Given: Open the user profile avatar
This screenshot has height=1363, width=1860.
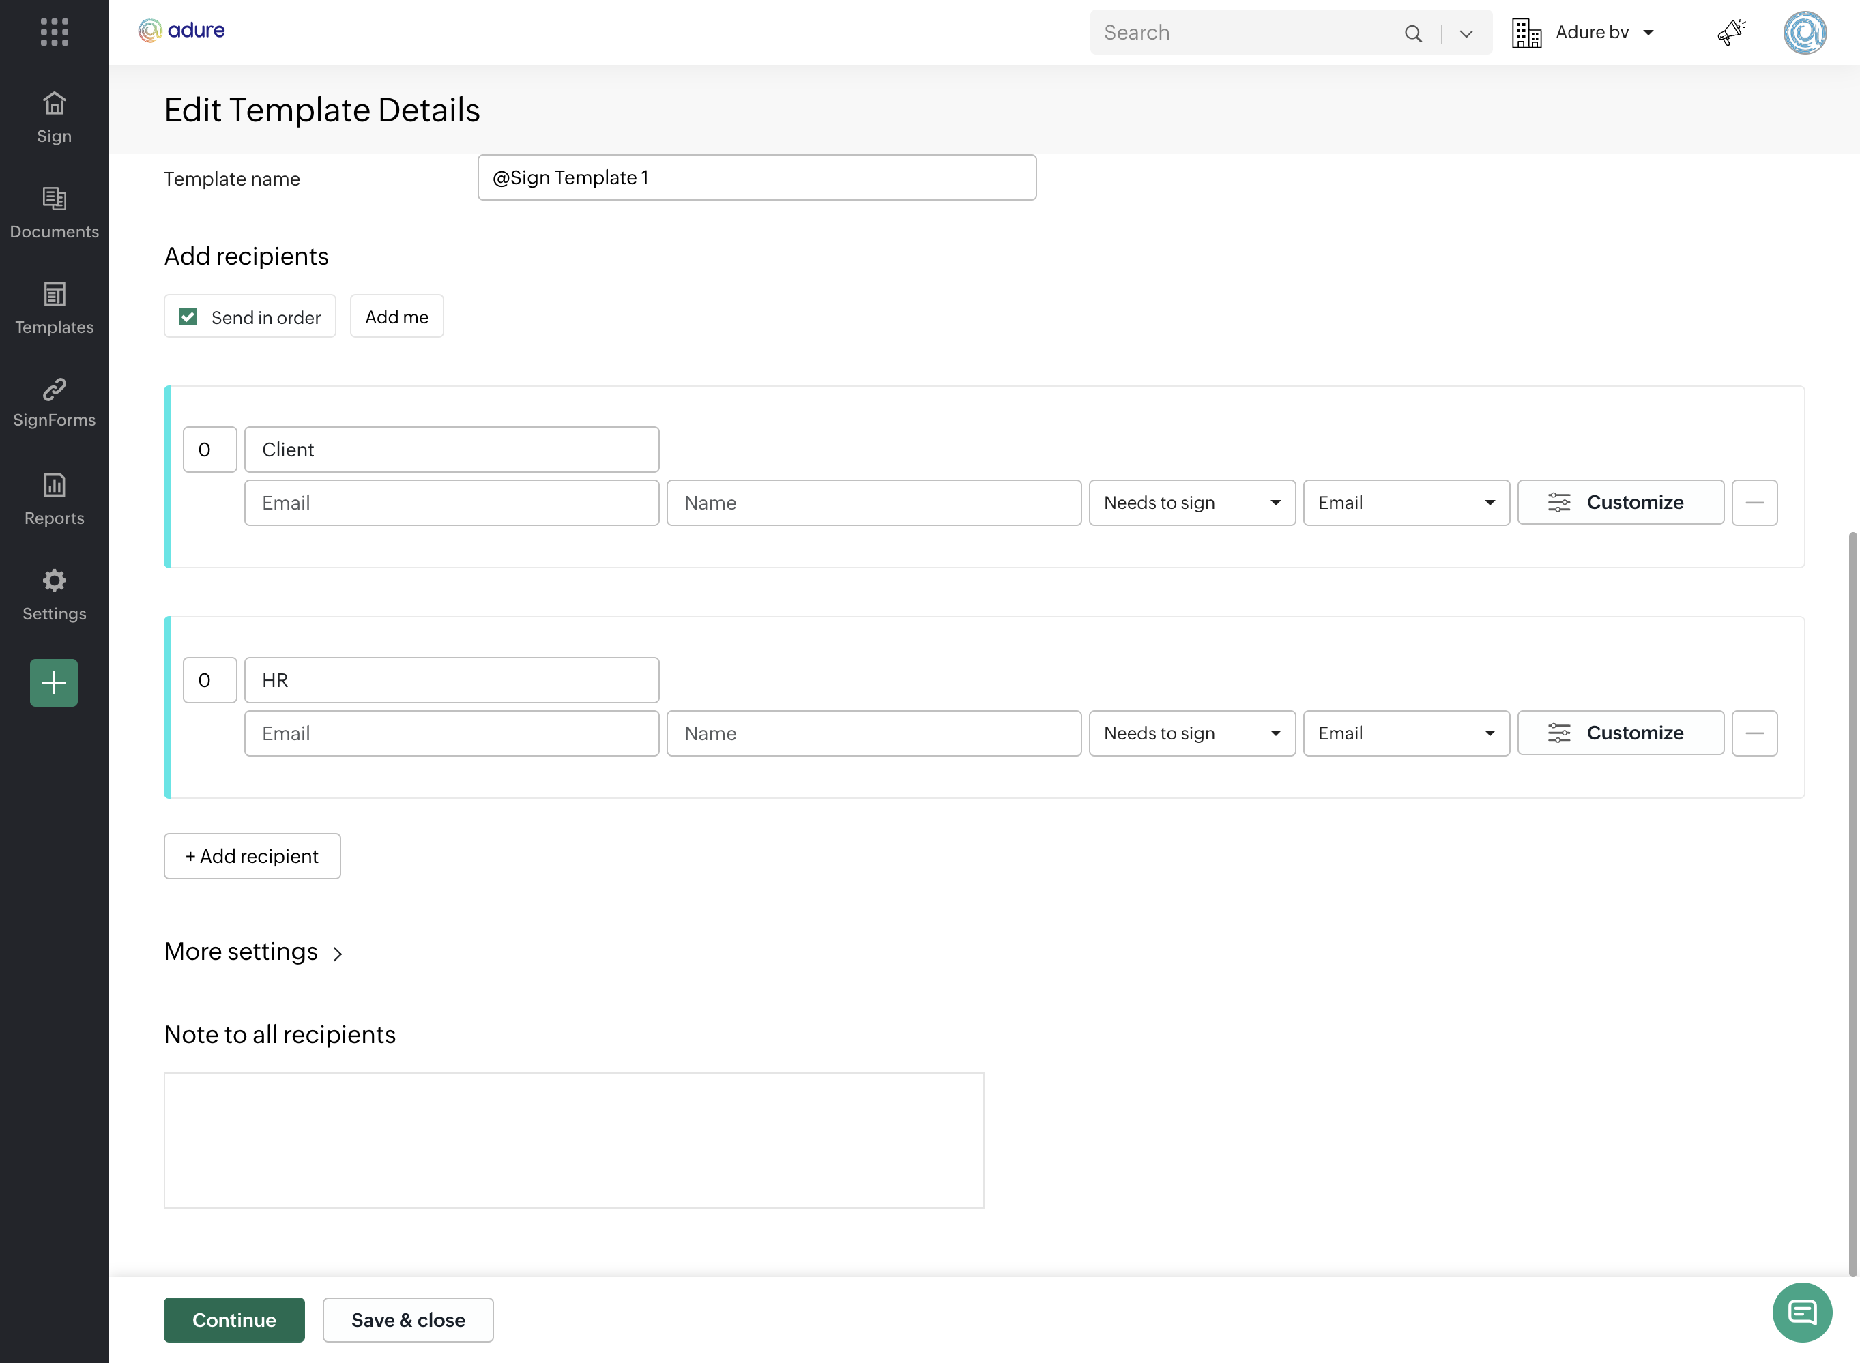Looking at the screenshot, I should click(x=1804, y=32).
